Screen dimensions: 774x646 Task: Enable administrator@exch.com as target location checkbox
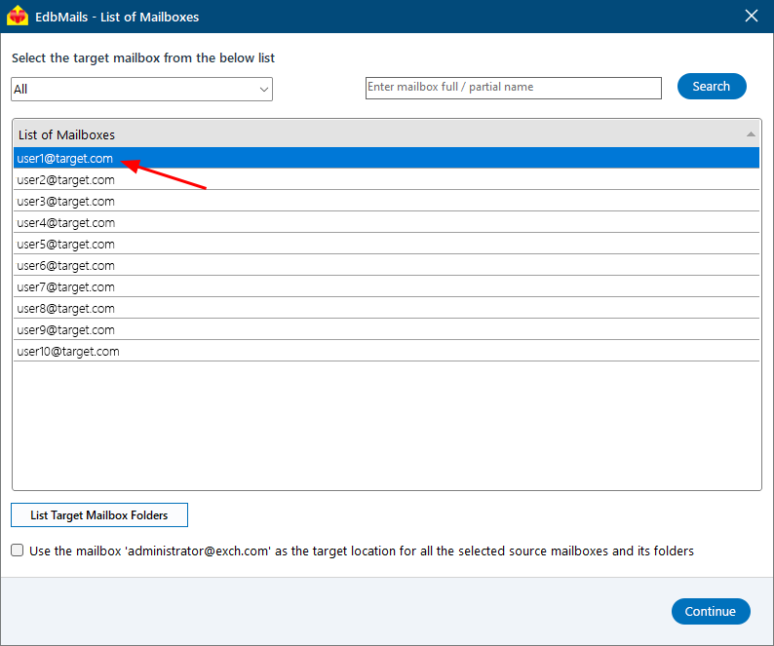tap(18, 551)
